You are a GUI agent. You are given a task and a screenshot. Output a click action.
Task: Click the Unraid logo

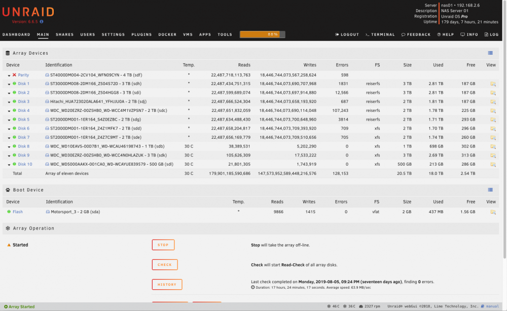[28, 12]
